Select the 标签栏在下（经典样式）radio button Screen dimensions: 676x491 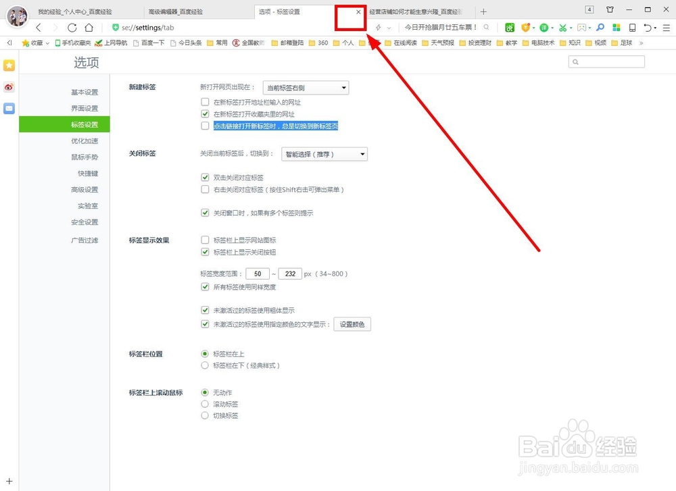click(204, 366)
